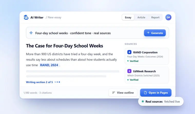Switch to the Report tab

pyautogui.click(x=155, y=17)
